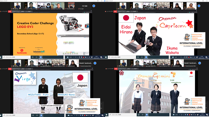Click the muted microphone icon on the nur jaja tile
Screen dimensions: 209x117
click(79, 9)
